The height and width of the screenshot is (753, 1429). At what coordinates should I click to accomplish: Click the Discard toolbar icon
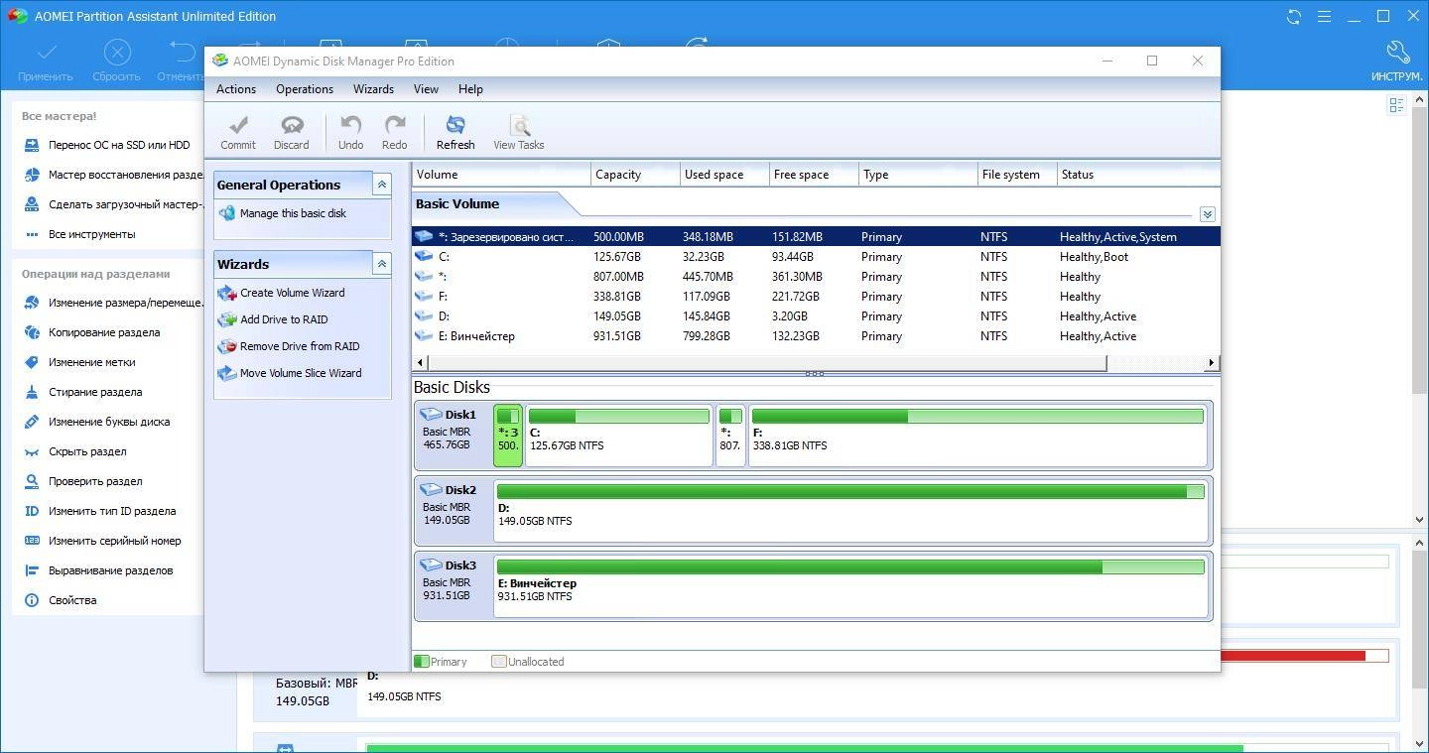click(292, 125)
